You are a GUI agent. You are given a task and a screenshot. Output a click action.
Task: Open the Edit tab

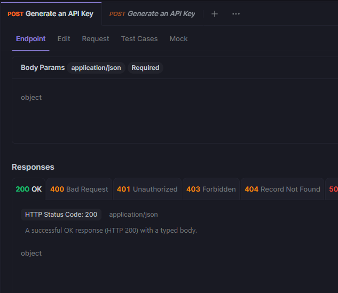point(64,39)
